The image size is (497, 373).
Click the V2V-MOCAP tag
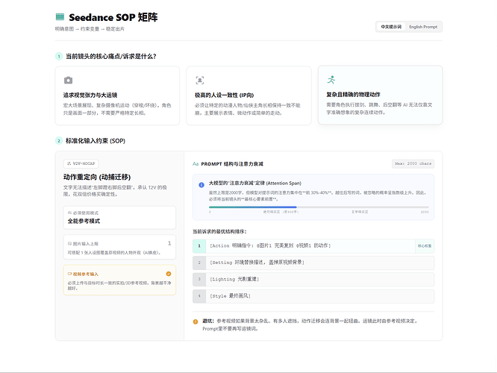click(x=81, y=164)
